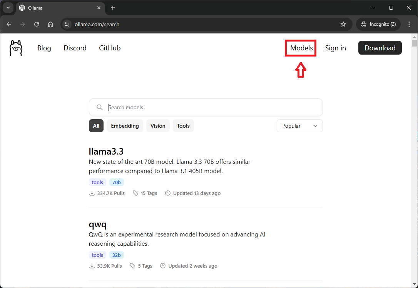Viewport: 418px width, 288px height.
Task: Click the 70b tag
Action: (x=117, y=183)
